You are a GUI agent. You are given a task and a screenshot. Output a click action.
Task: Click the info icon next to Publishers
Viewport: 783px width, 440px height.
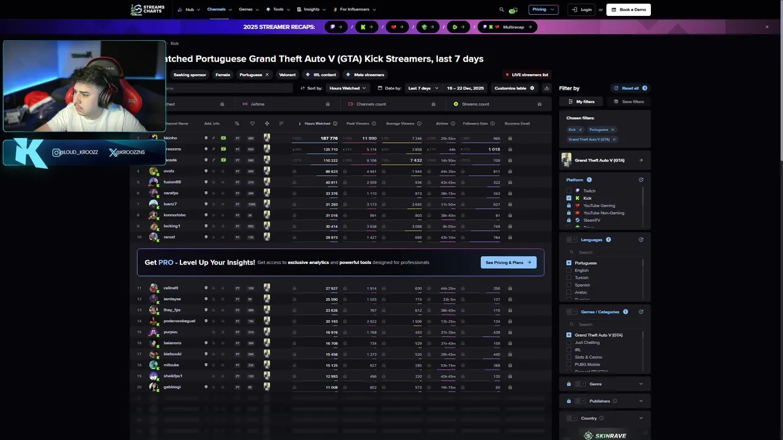click(615, 401)
